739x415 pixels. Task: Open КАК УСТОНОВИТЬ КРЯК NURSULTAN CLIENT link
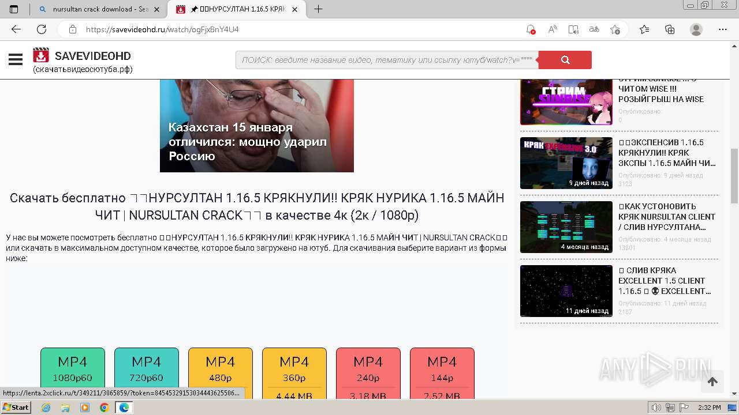667,217
